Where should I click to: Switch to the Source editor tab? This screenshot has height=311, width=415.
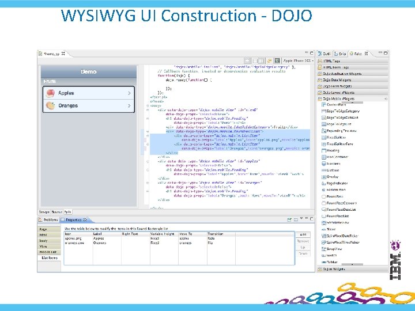56,212
